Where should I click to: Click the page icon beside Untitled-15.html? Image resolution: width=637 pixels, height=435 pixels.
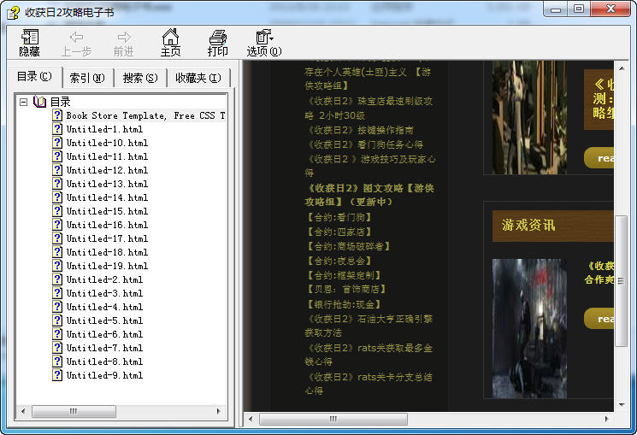pos(57,211)
